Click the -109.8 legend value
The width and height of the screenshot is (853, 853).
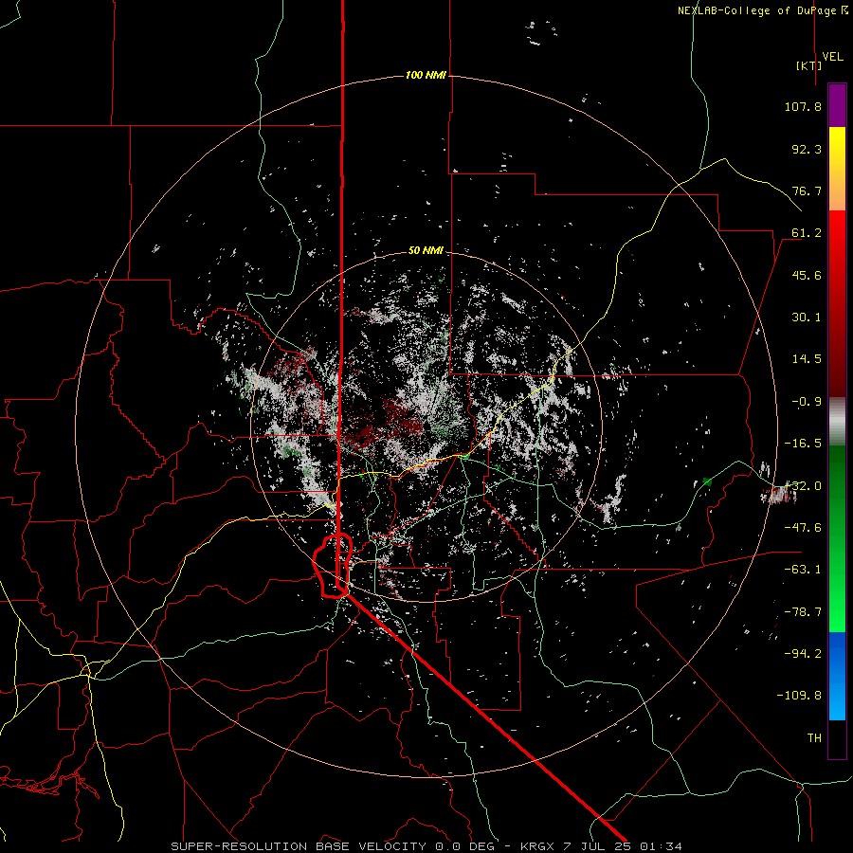coord(799,696)
